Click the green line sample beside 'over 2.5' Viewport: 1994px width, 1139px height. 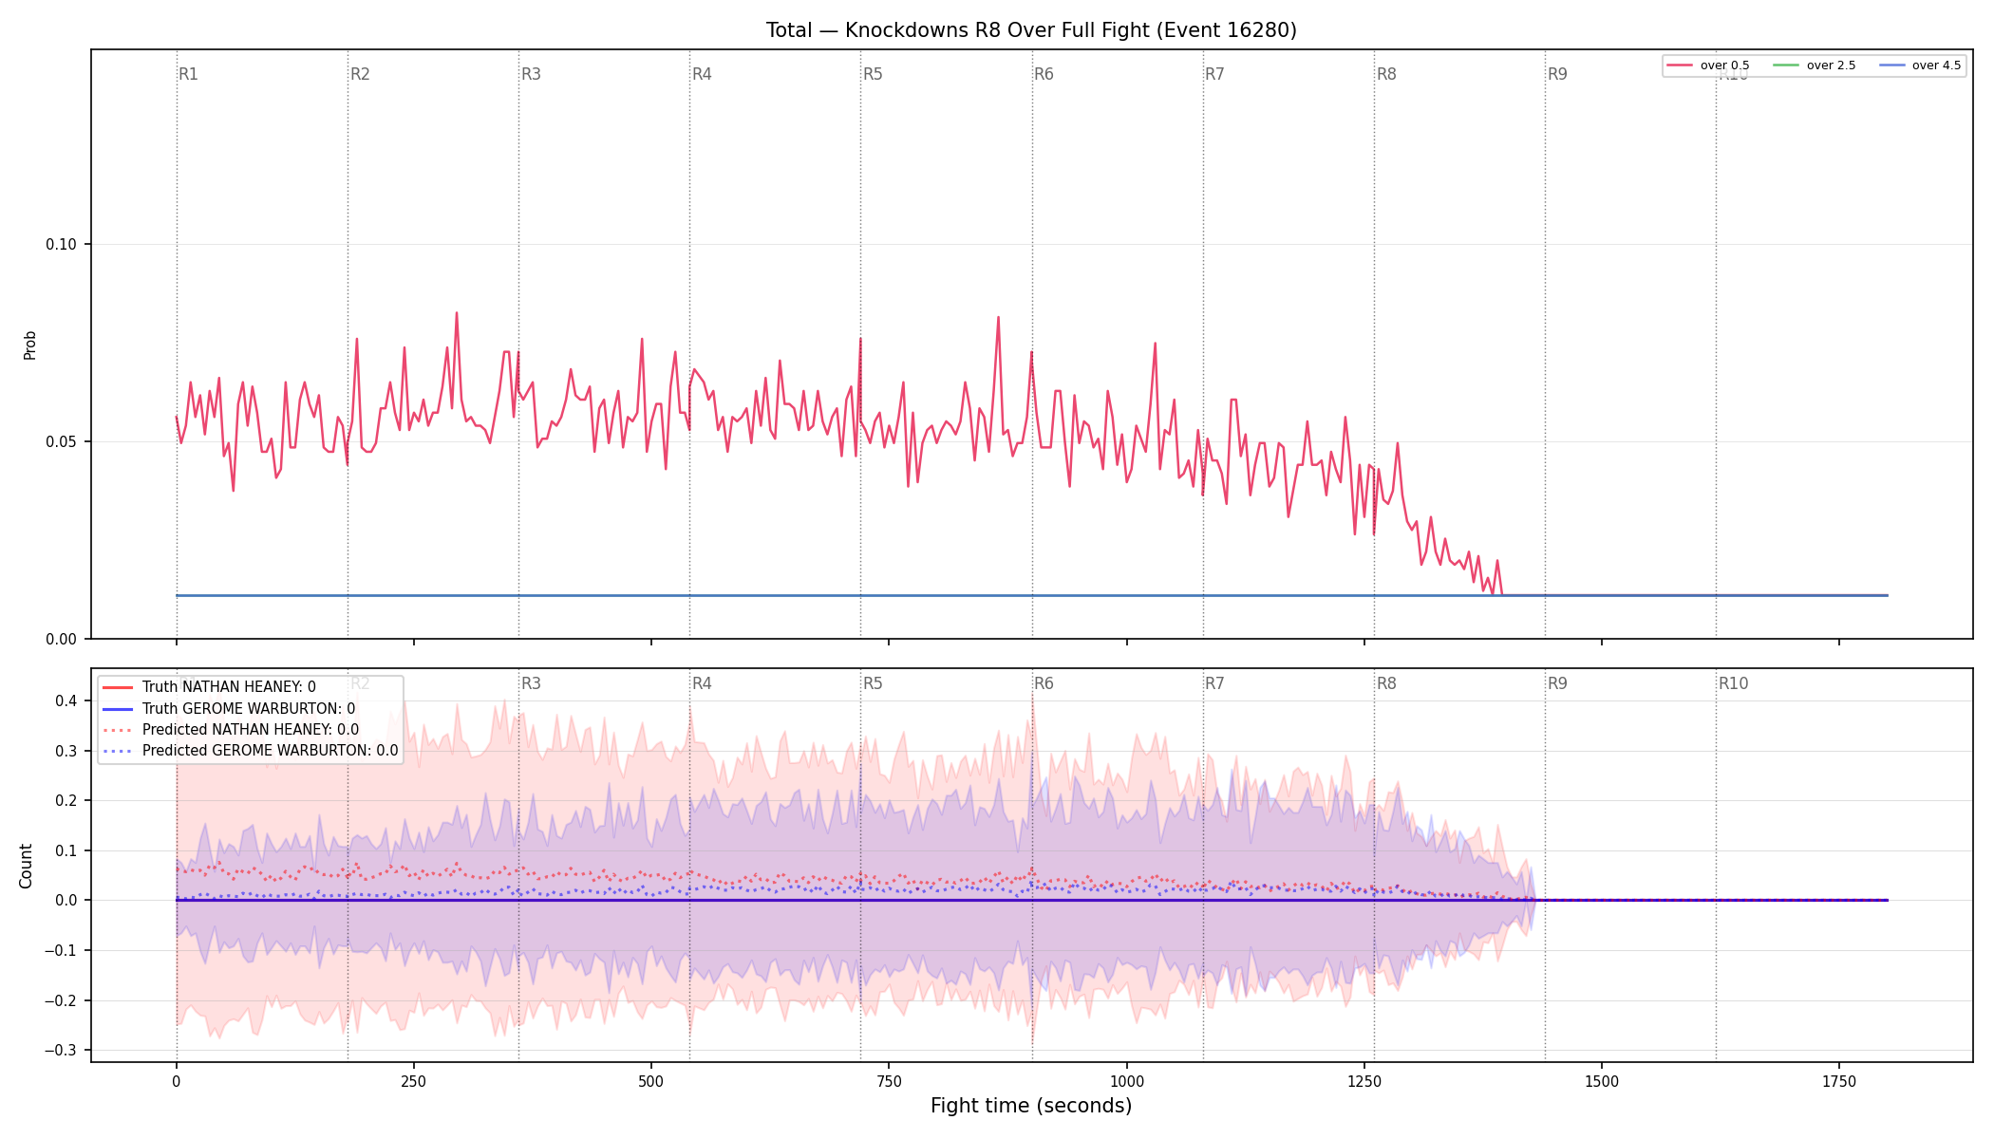point(1786,65)
